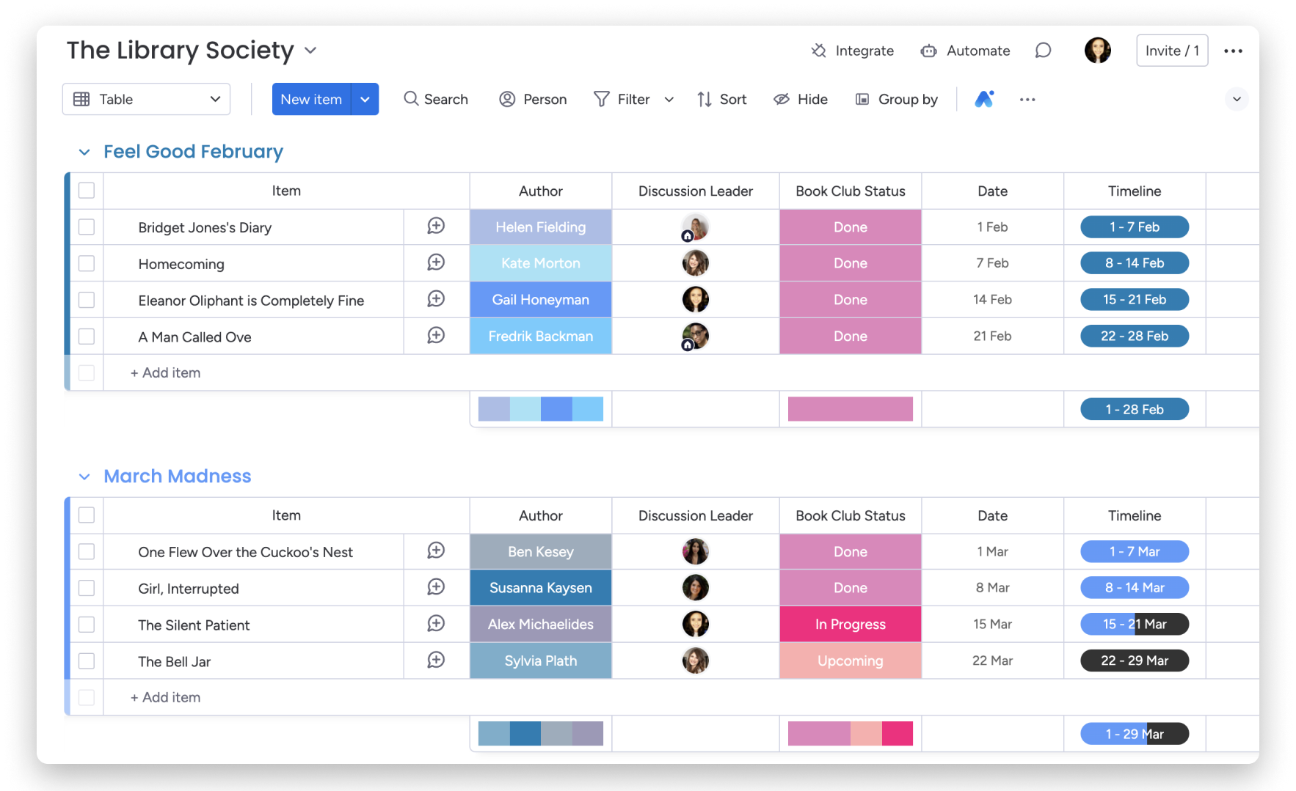This screenshot has width=1296, height=791.
Task: Tick the checkbox for Homecoming row
Action: pos(87,263)
